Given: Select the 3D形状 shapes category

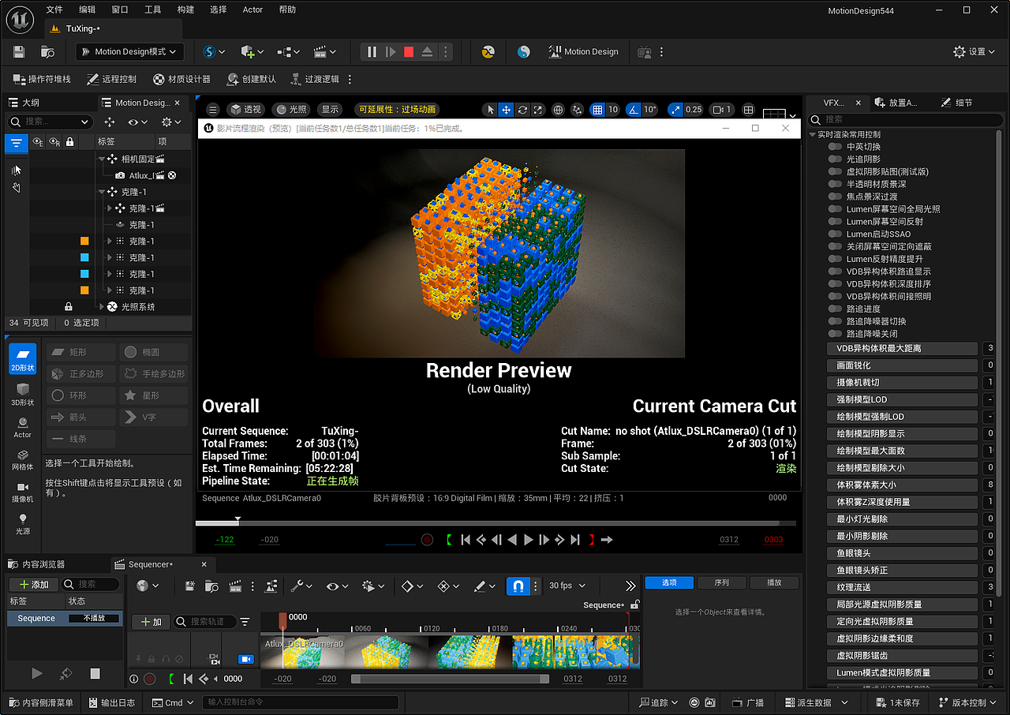Looking at the screenshot, I should [22, 392].
